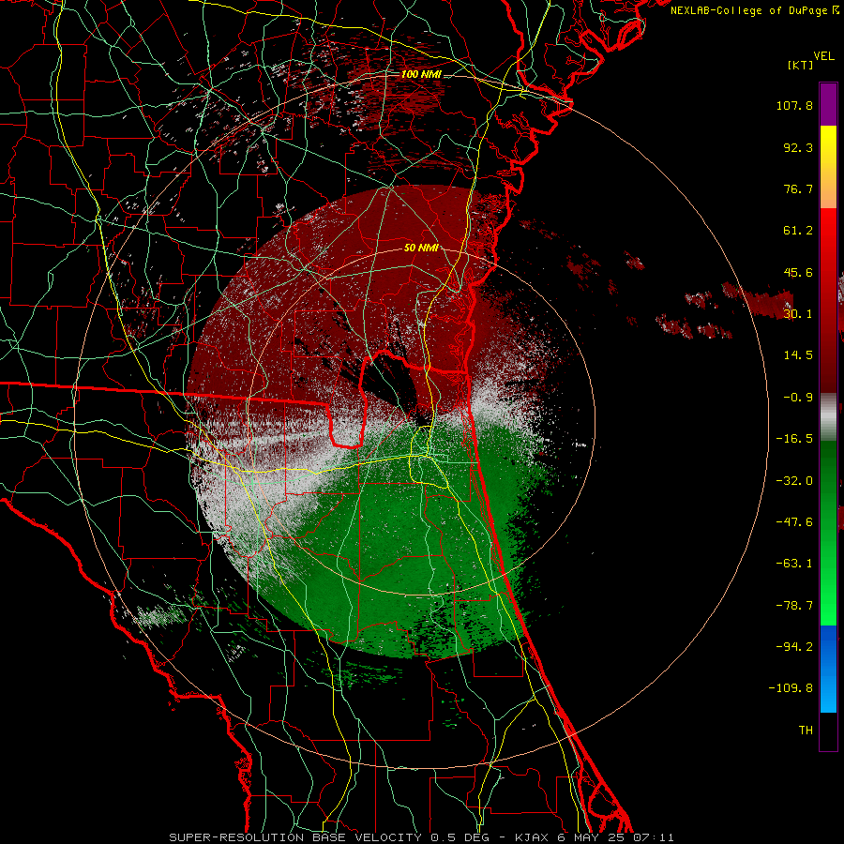This screenshot has width=844, height=844.
Task: Click the -47.6 velocity scale value
Action: click(794, 522)
